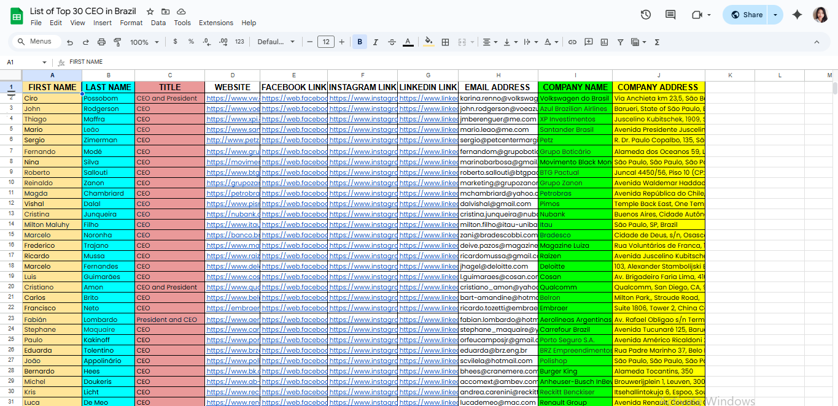Open the Format menu

(x=131, y=23)
